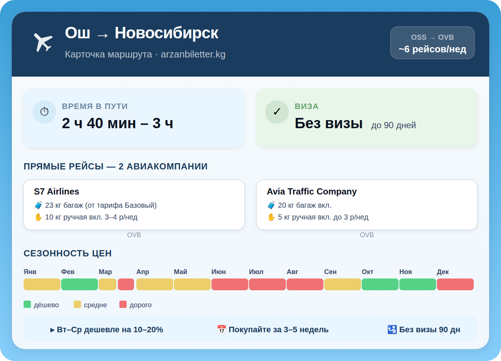
Task: Toggle the yellow средне legend marker
Action: pos(78,304)
